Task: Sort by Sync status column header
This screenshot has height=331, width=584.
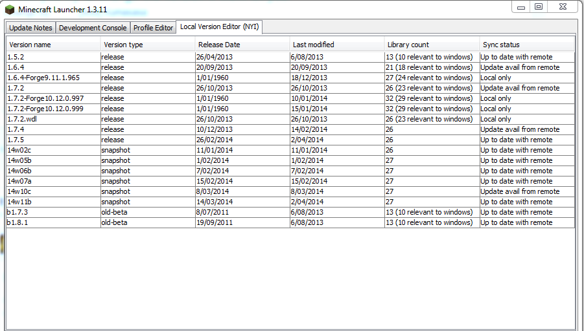Action: (x=527, y=45)
